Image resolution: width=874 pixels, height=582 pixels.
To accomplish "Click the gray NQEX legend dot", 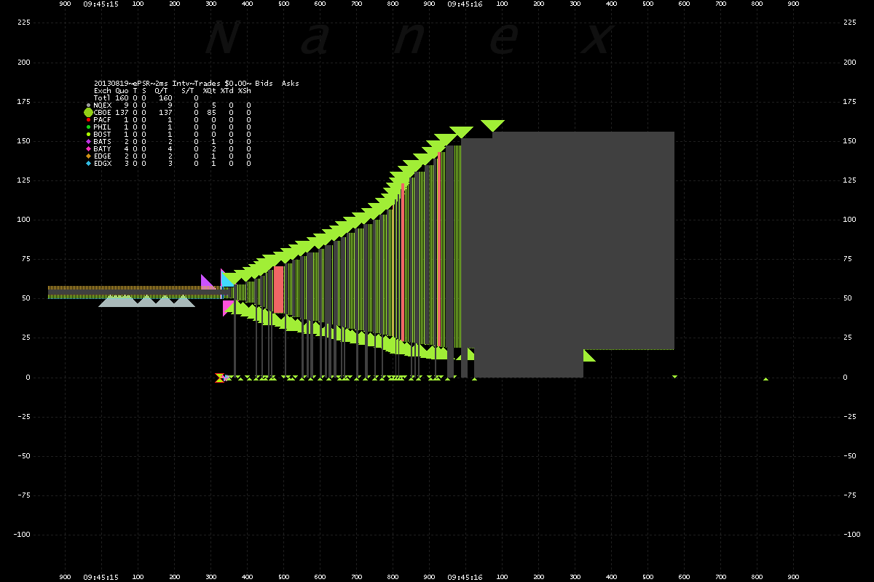I will tap(88, 105).
